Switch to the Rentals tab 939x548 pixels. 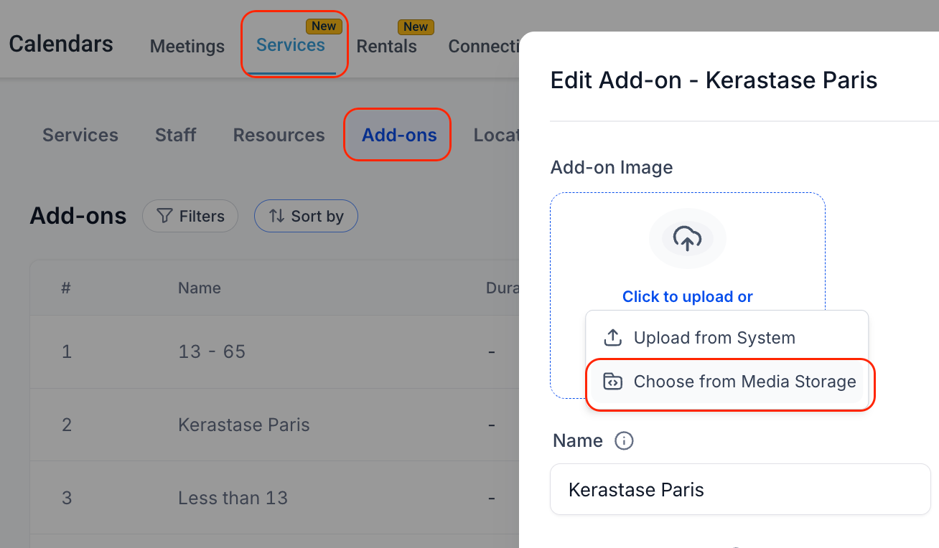tap(387, 46)
